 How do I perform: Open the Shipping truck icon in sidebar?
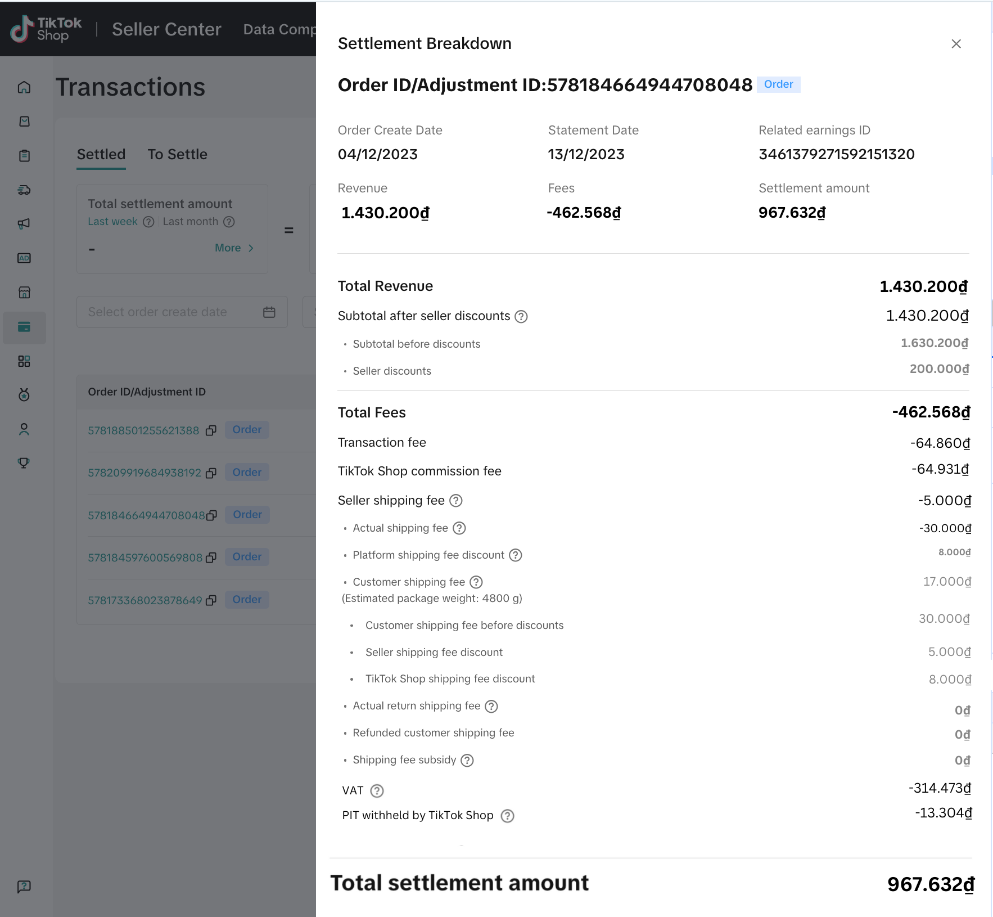pyautogui.click(x=24, y=190)
